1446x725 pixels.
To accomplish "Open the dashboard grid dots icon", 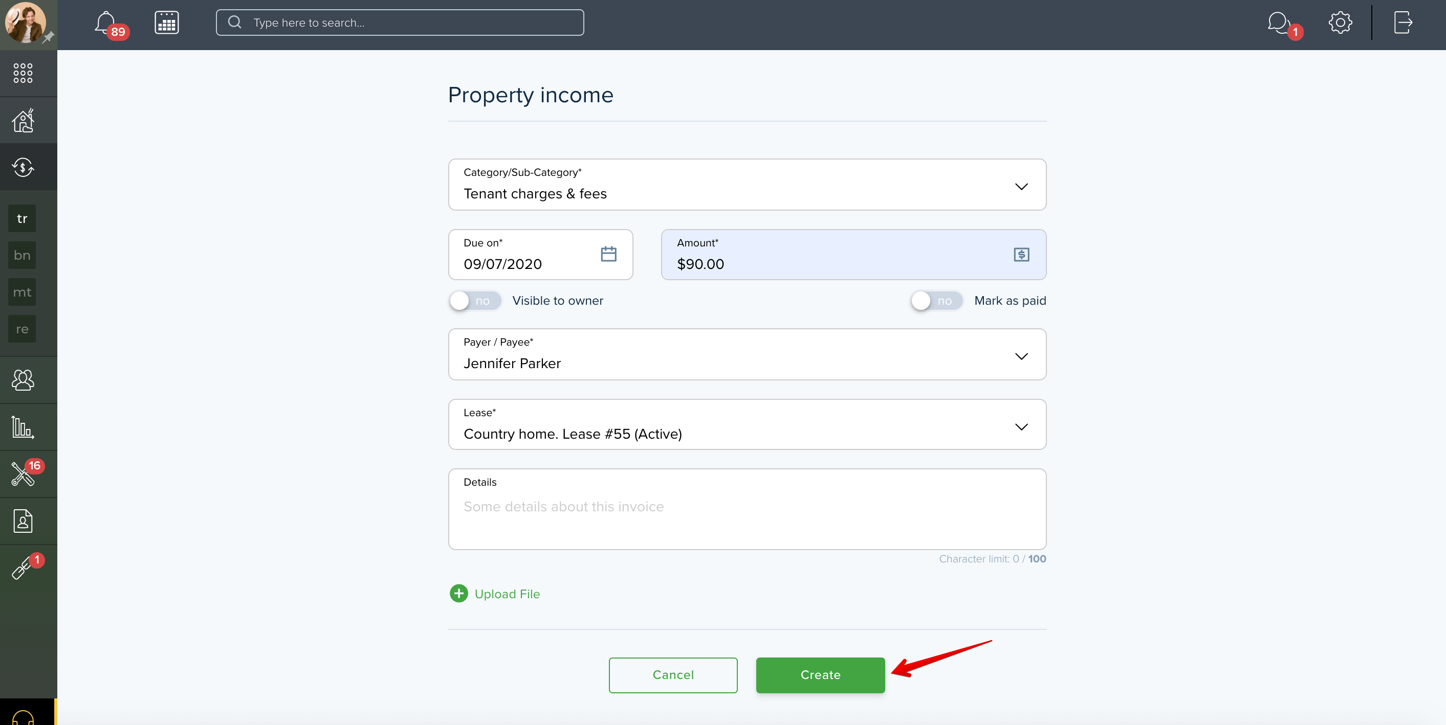I will pos(23,73).
